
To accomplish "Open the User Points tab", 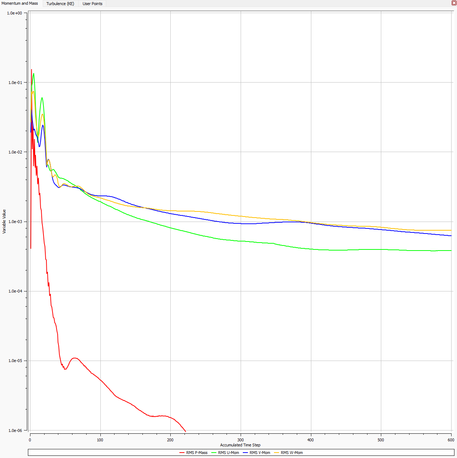I will coord(92,4).
